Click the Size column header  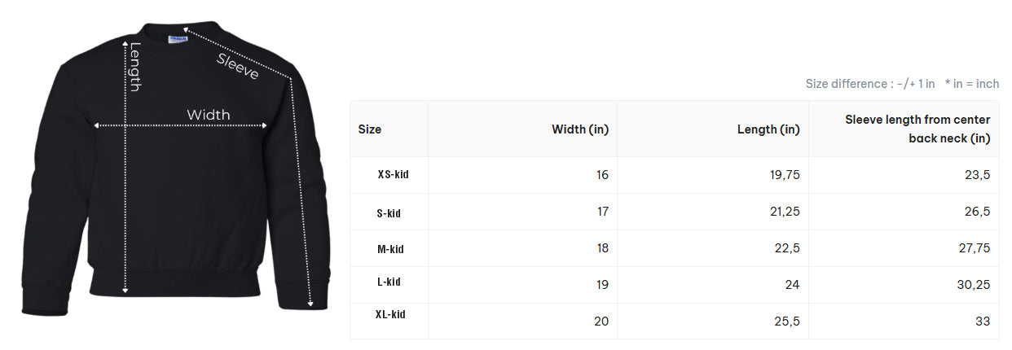tap(370, 129)
